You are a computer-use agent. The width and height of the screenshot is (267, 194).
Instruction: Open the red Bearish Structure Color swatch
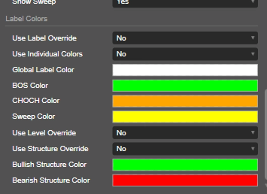[185, 180]
